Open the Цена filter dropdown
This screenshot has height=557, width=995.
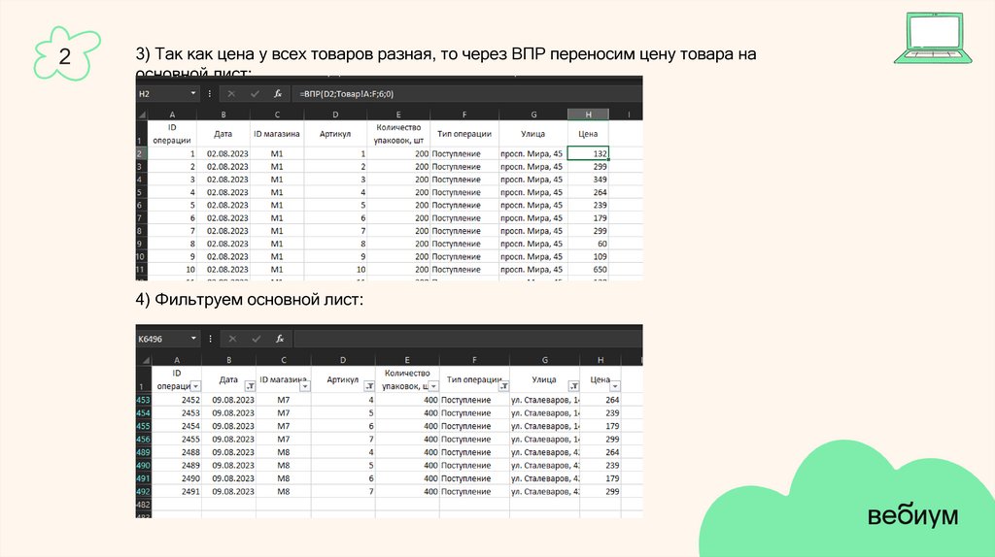pyautogui.click(x=615, y=386)
